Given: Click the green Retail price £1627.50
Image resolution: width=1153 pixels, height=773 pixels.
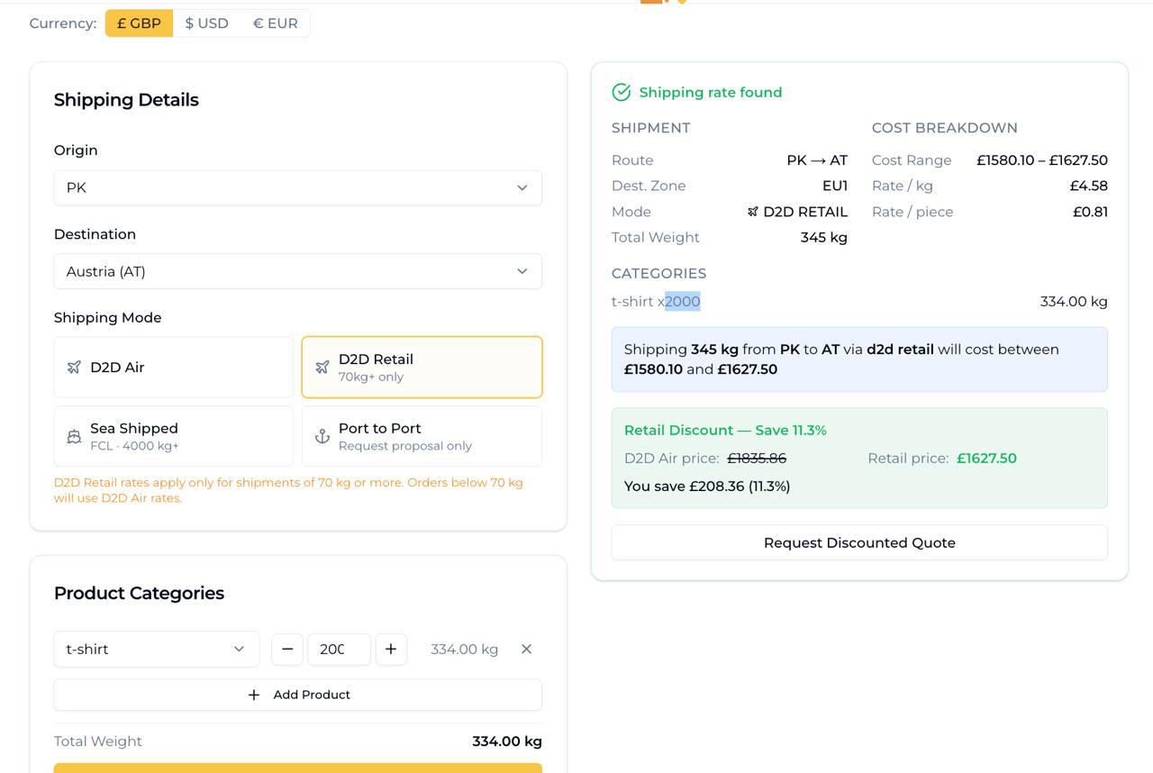Looking at the screenshot, I should point(986,459).
